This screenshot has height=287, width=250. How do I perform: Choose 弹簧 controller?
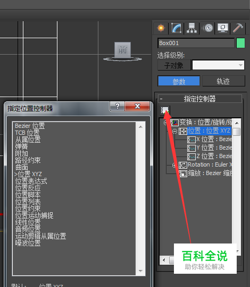click(21, 146)
